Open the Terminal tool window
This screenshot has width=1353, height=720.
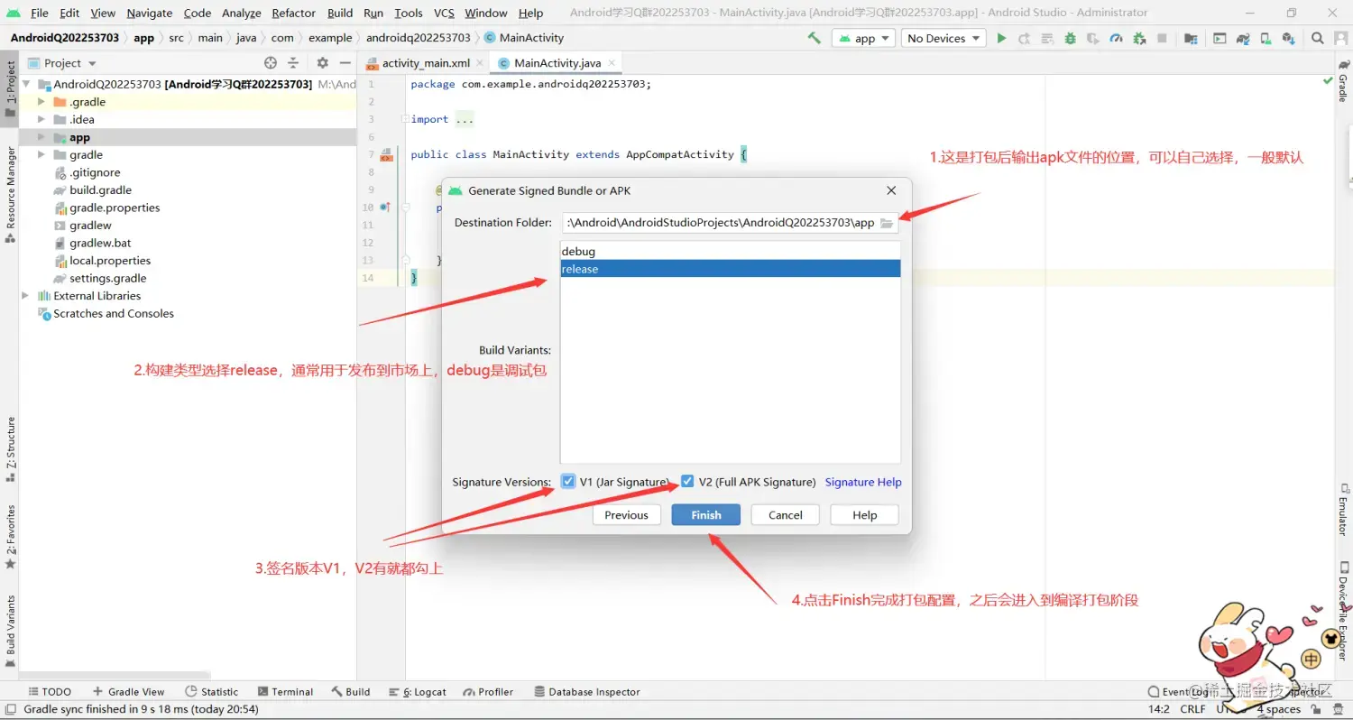(285, 692)
